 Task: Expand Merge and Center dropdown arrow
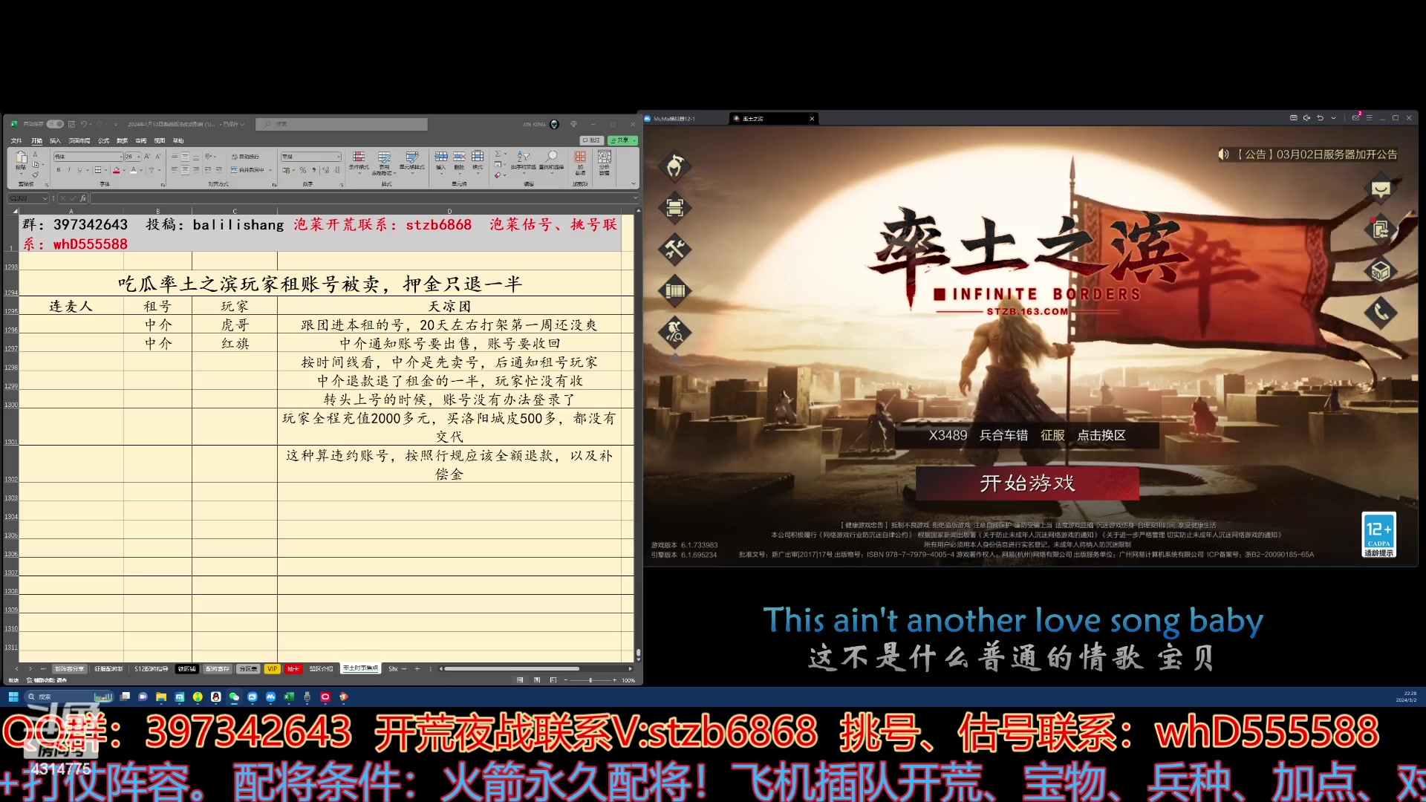[270, 170]
